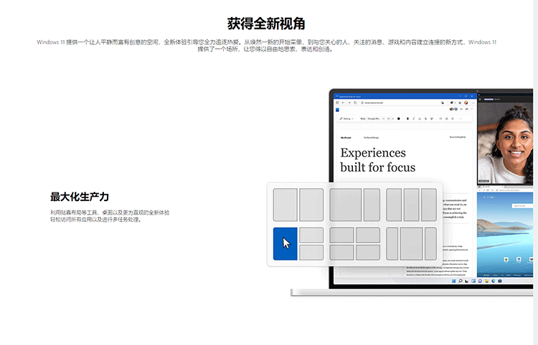
Task: Click the paragraph starting 利用贴靠布局等工具
Action: (110, 216)
